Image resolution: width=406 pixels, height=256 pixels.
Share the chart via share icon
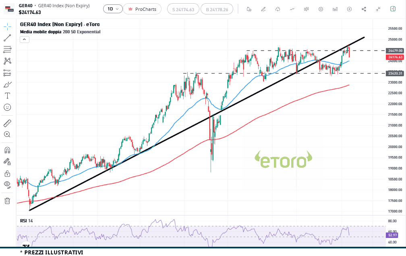pos(364,9)
